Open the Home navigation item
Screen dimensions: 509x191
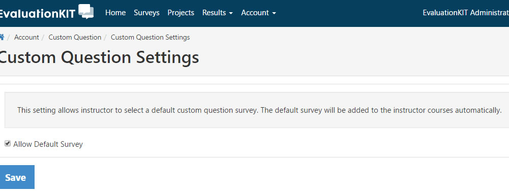(115, 13)
